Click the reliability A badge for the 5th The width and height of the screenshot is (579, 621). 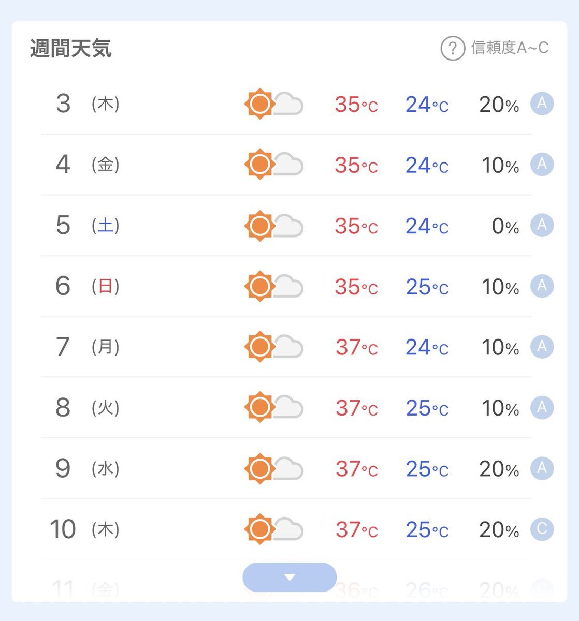pos(542,225)
